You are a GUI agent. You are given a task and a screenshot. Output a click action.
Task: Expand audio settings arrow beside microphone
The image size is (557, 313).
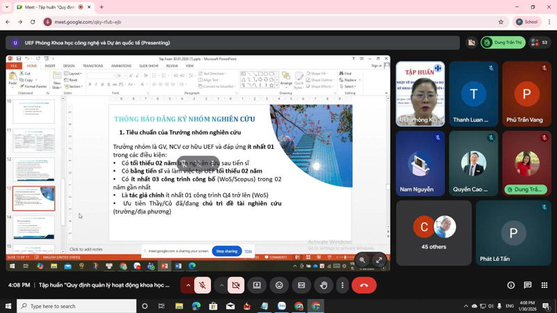[188, 285]
